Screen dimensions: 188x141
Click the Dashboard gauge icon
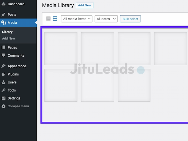coord(3,4)
